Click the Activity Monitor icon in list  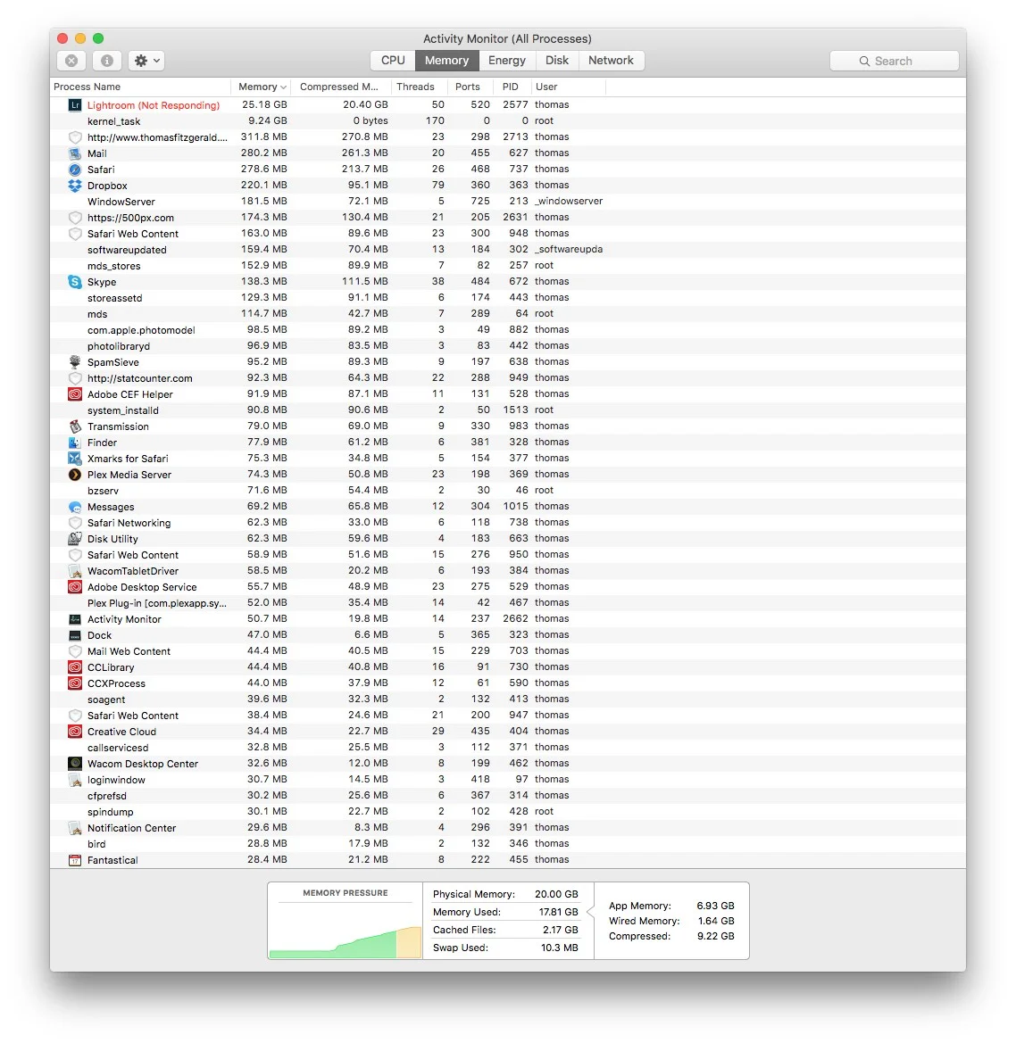[x=75, y=619]
